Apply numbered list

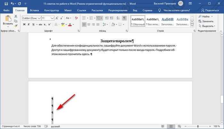pyautogui.click(x=91, y=18)
